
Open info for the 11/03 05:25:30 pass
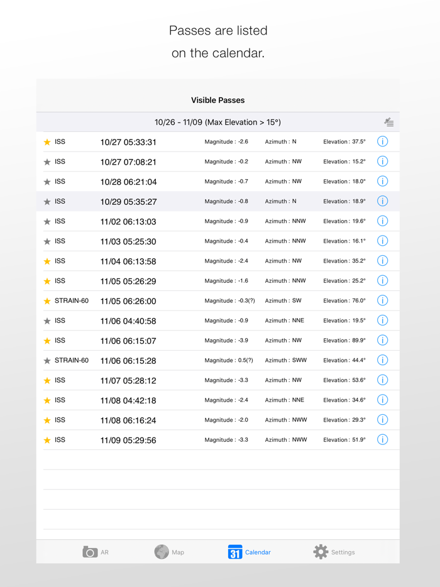pyautogui.click(x=382, y=241)
